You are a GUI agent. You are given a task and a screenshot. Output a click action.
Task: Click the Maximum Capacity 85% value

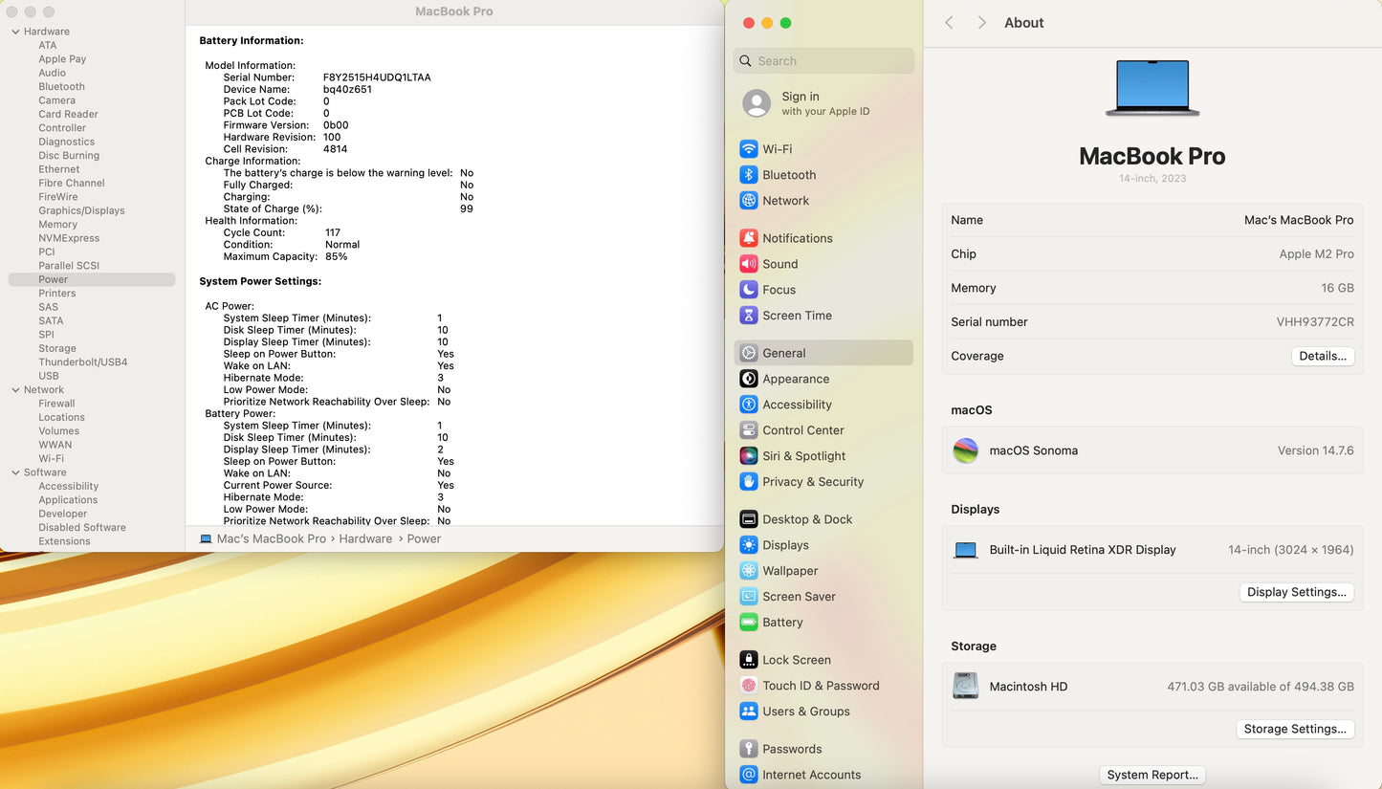337,257
